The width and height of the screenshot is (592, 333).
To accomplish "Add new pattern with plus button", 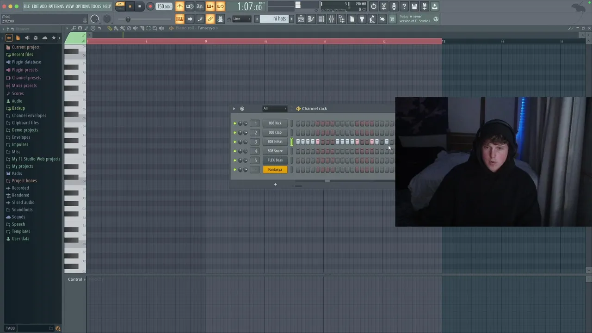I will tap(291, 19).
